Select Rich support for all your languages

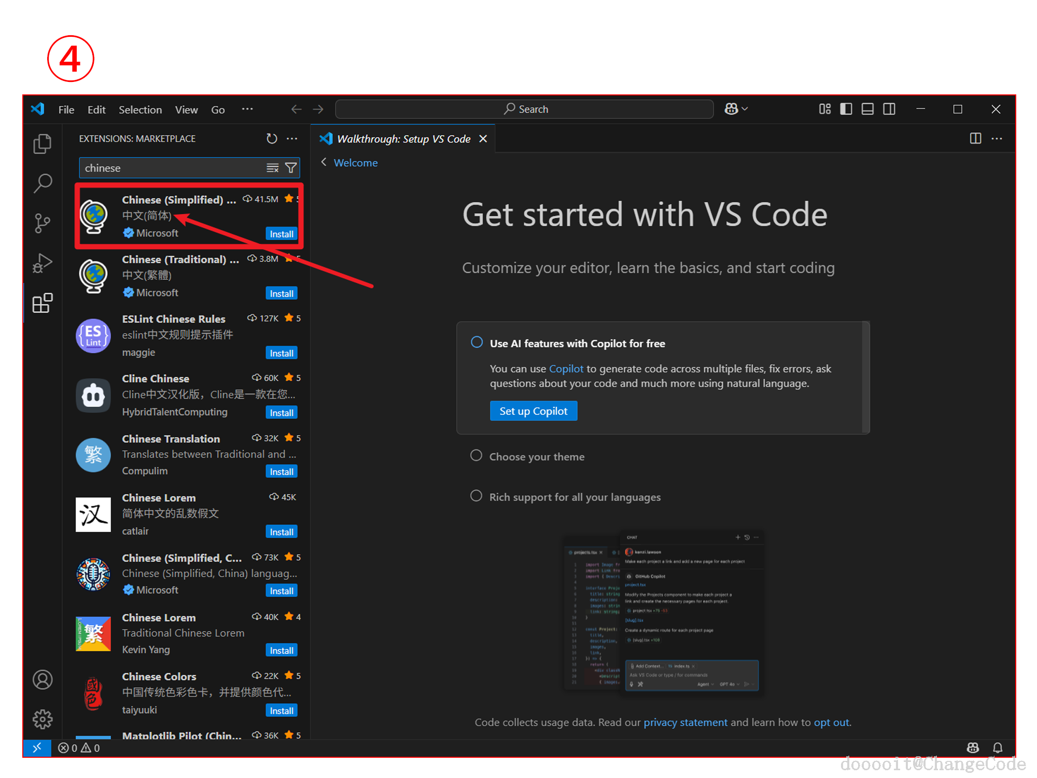click(574, 497)
